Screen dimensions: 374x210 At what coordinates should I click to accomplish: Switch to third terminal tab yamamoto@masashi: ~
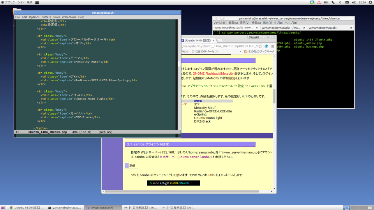324,28
